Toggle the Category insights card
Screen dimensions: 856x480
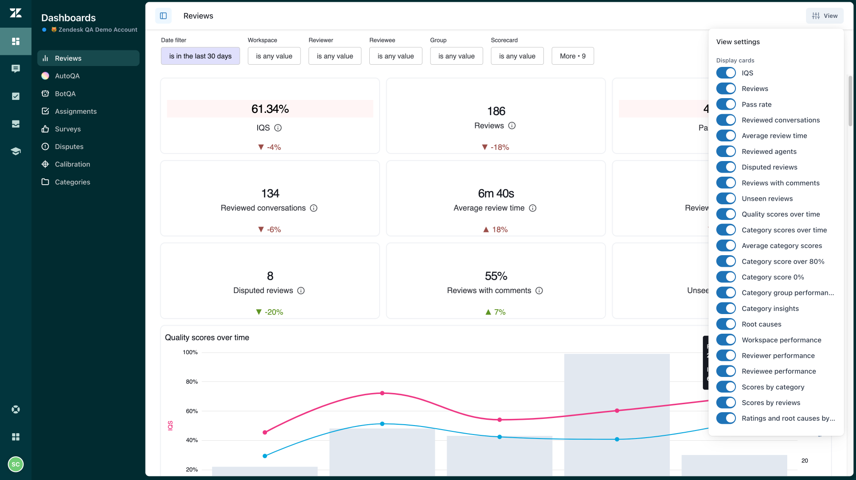726,308
